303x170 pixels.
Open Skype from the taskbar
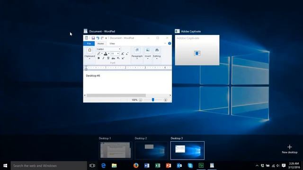(190, 166)
